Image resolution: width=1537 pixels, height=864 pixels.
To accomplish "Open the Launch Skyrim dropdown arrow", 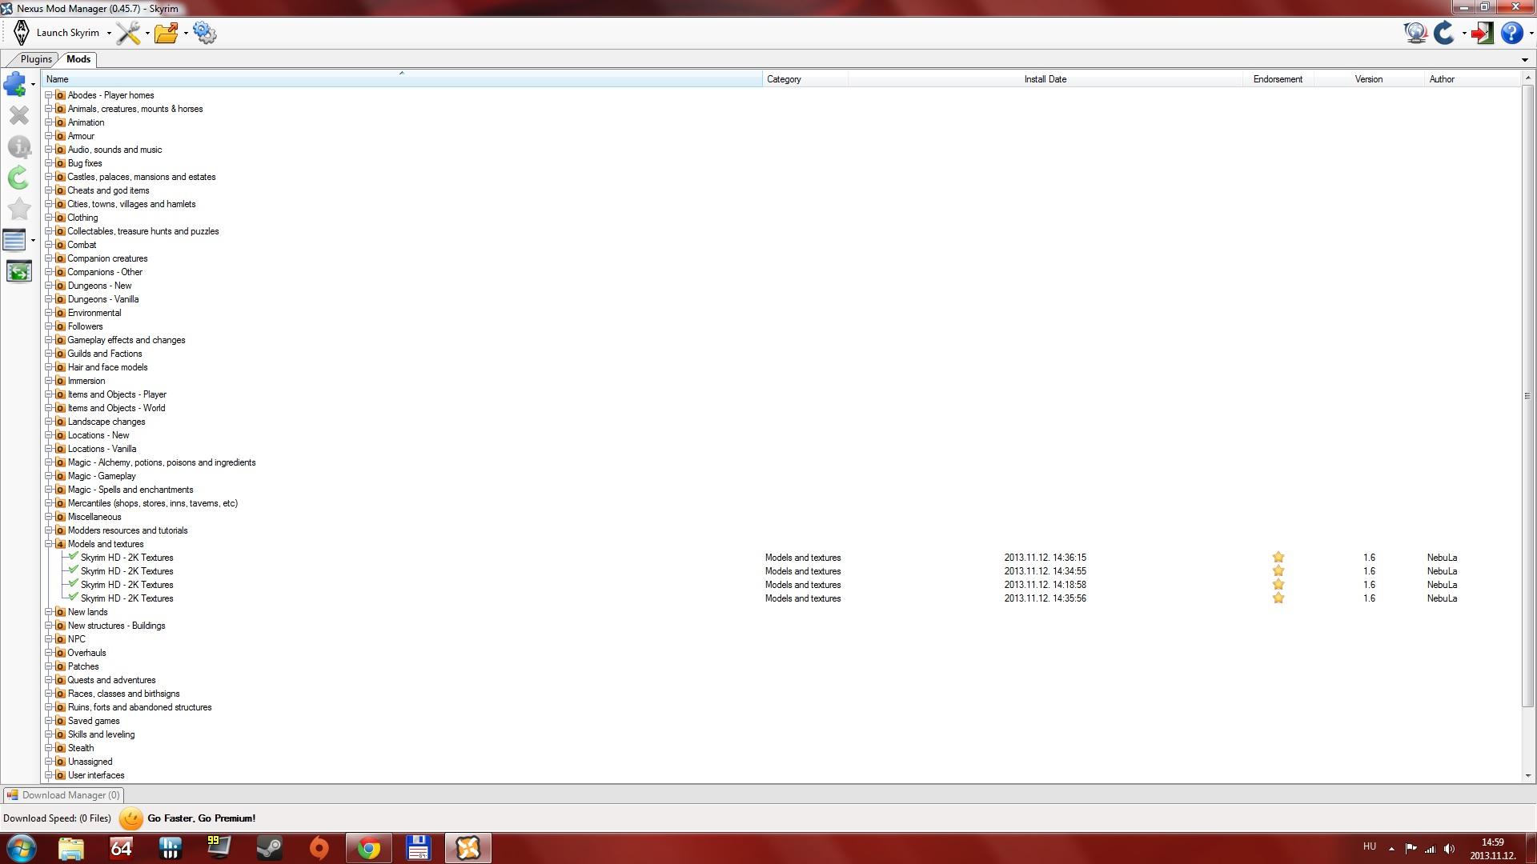I will coord(109,34).
